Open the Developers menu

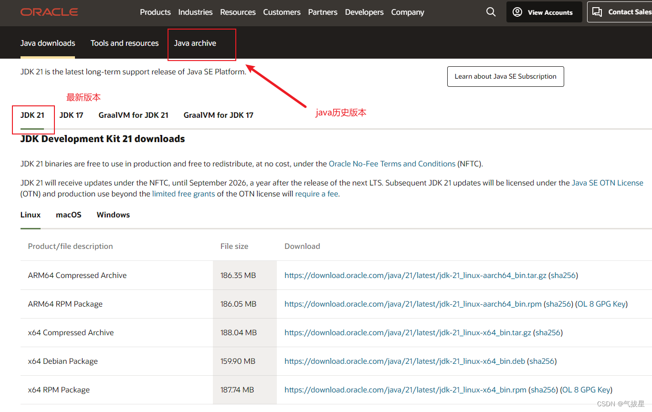tap(364, 12)
